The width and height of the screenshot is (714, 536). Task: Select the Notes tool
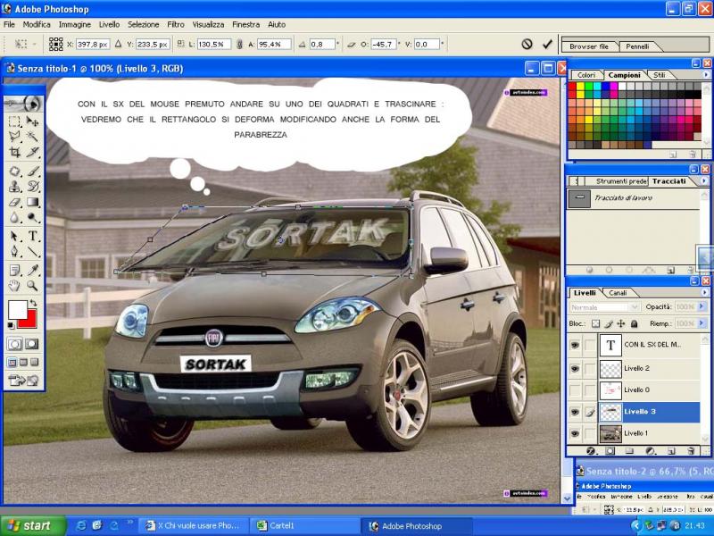(15, 271)
